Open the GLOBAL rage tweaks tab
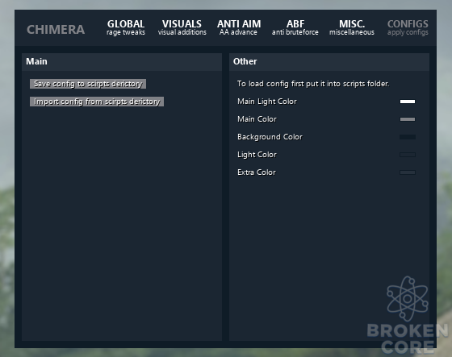The image size is (452, 357). click(126, 27)
